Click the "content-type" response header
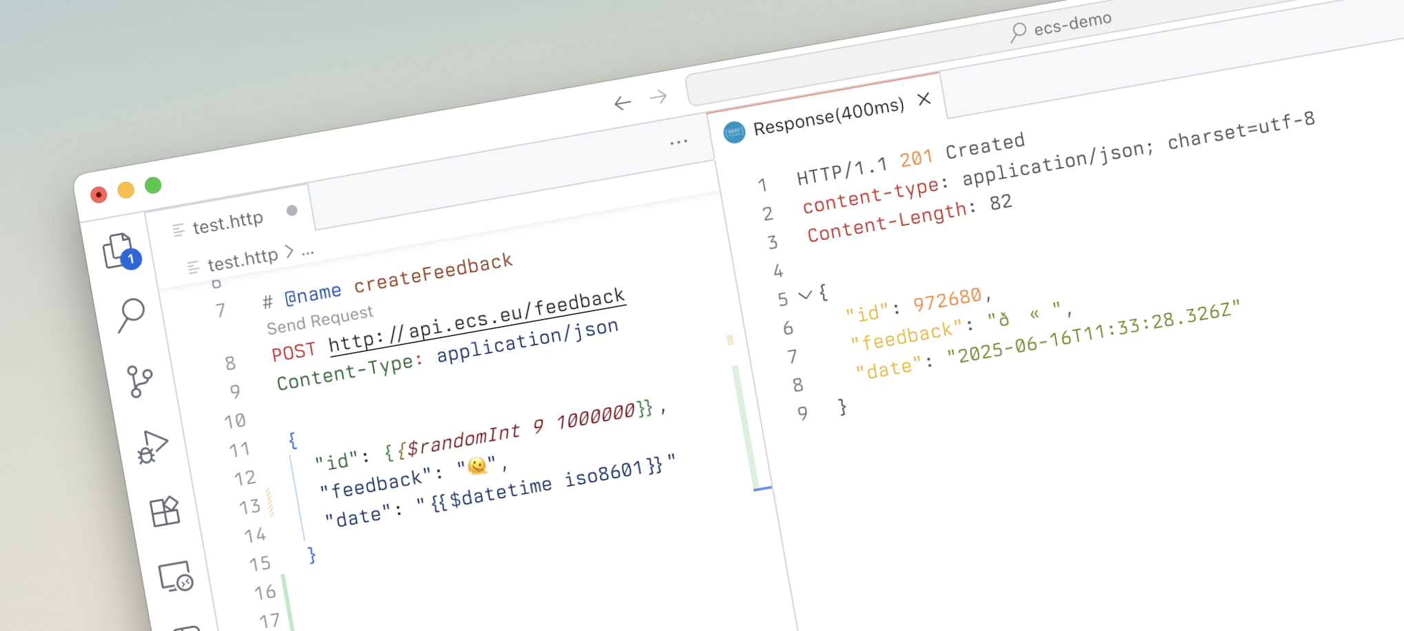 pyautogui.click(x=872, y=195)
